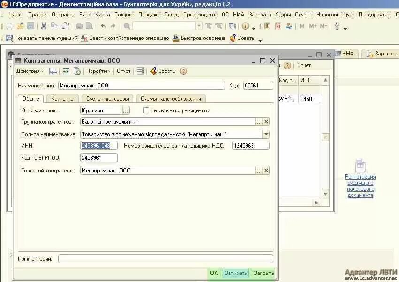Open the search box dropdown in main toolbar

[x=199, y=26]
